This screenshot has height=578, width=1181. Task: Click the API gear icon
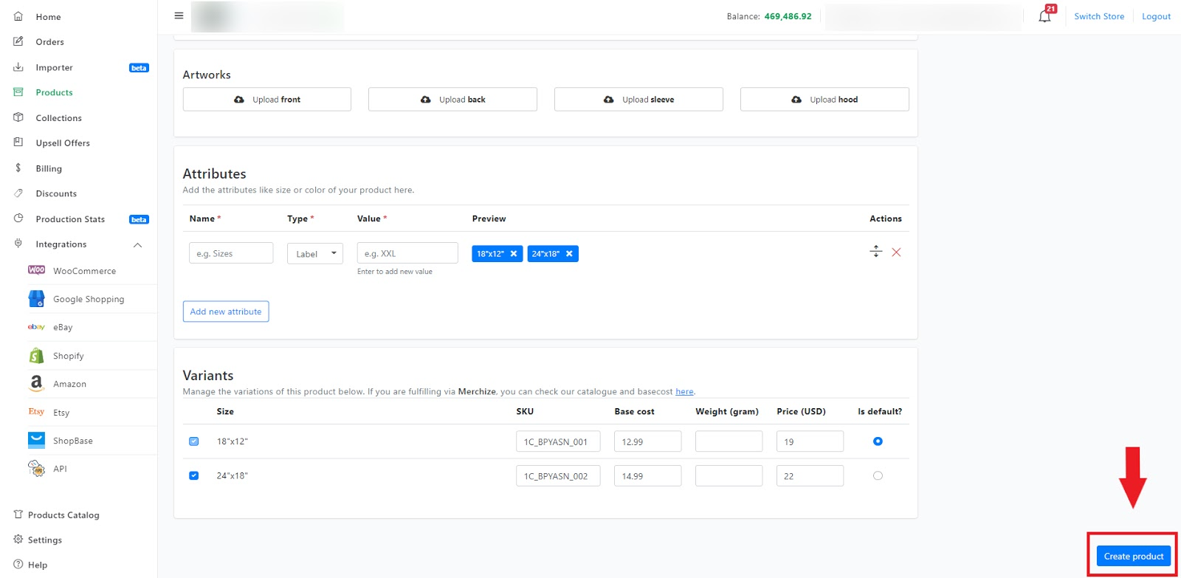tap(36, 468)
